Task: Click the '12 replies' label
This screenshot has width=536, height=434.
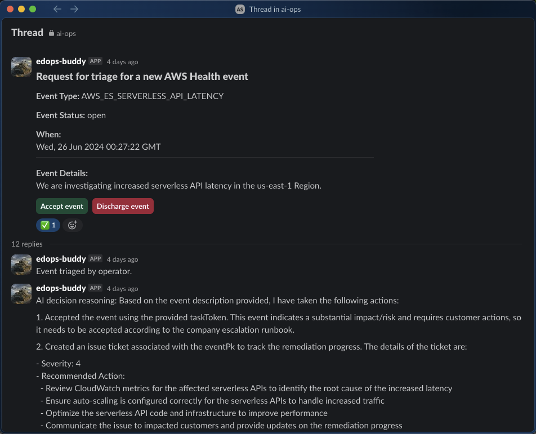Action: pos(27,244)
